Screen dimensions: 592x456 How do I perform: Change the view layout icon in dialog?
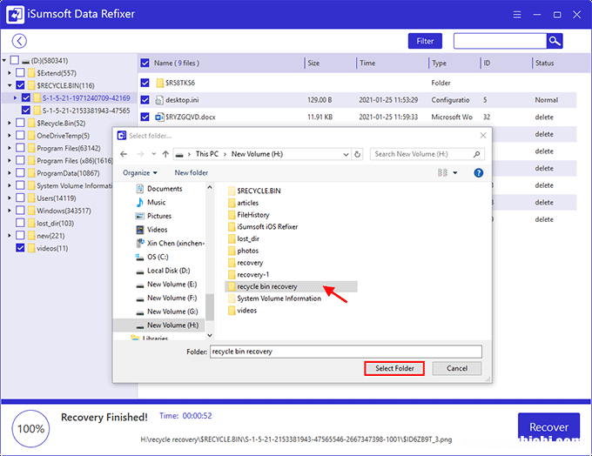point(442,172)
